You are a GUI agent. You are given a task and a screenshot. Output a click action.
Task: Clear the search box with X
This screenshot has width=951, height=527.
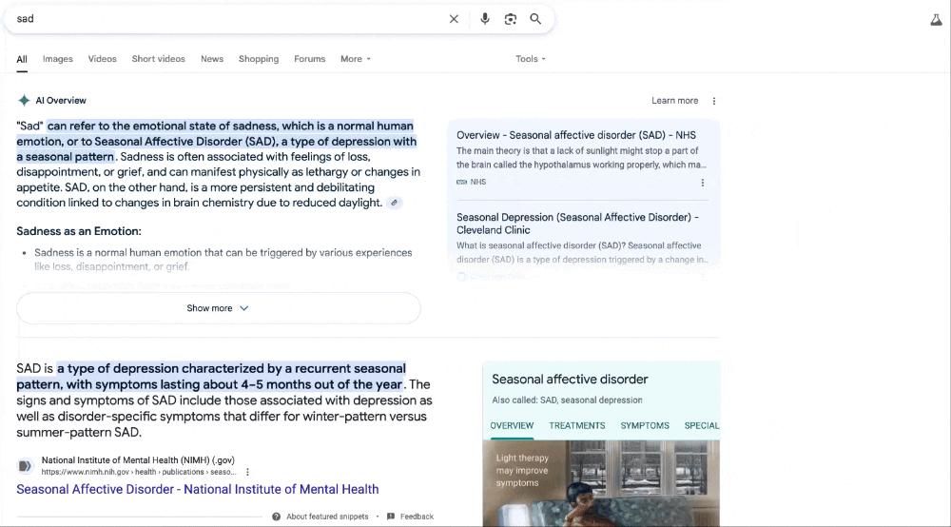454,19
